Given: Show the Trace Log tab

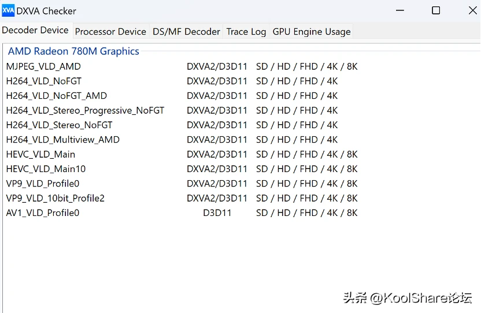Looking at the screenshot, I should point(246,31).
